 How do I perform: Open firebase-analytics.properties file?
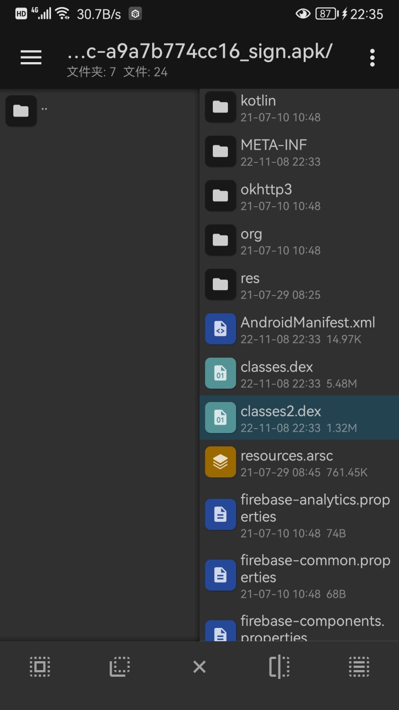299,515
